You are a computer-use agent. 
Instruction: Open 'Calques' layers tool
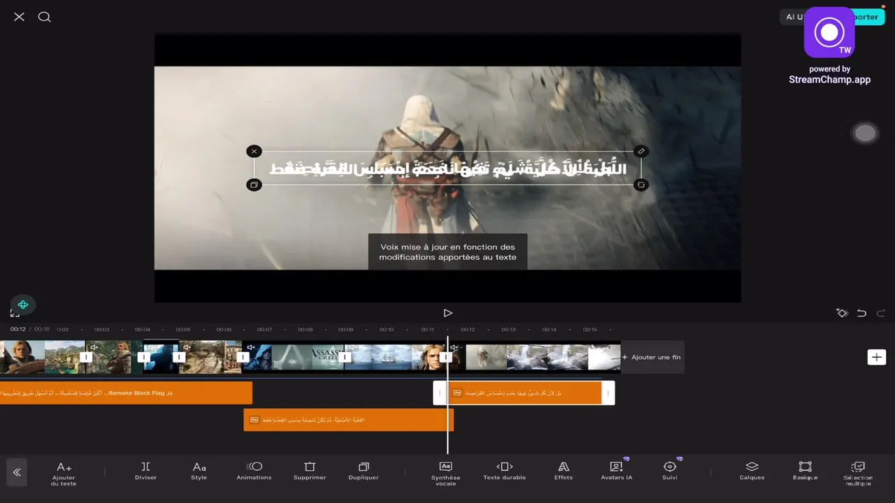click(x=752, y=471)
